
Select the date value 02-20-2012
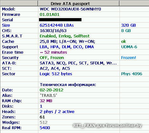[51, 90]
